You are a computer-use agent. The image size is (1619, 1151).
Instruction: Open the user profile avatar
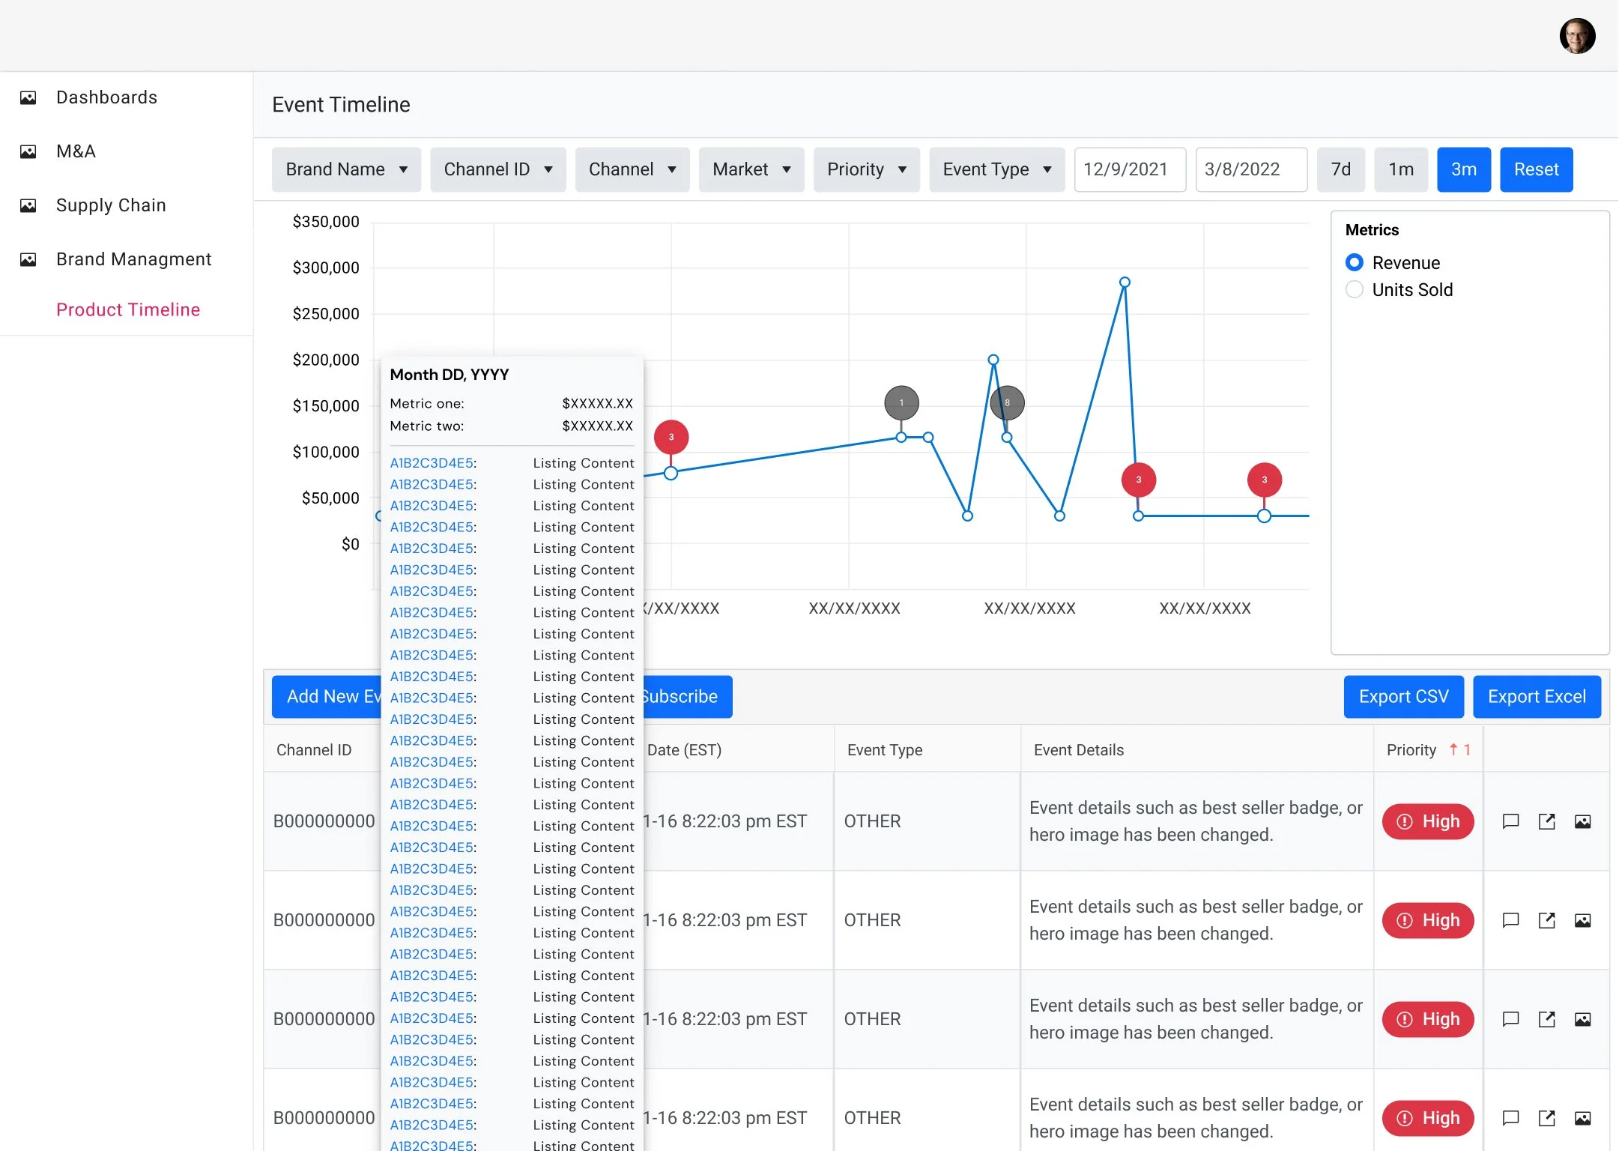click(x=1577, y=35)
